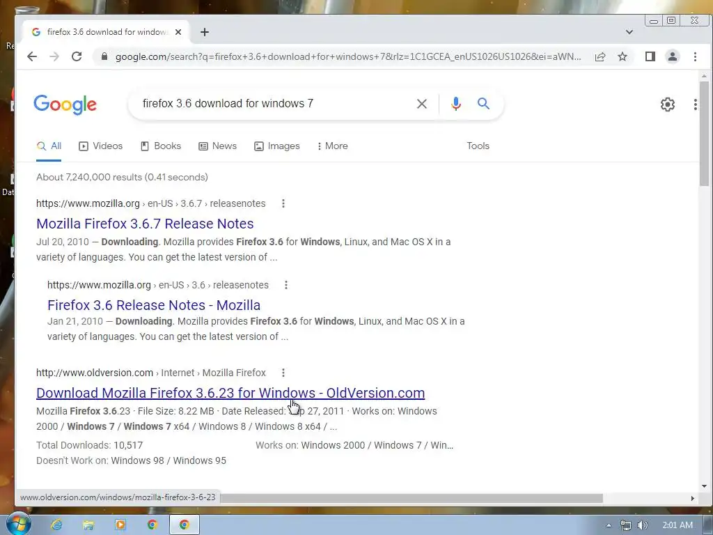Open Windows Media Player from taskbar

[x=120, y=525]
